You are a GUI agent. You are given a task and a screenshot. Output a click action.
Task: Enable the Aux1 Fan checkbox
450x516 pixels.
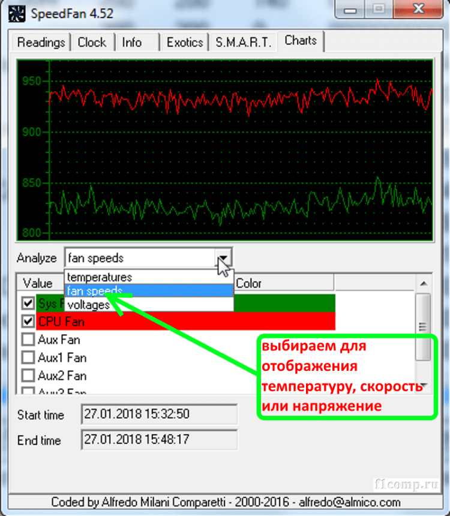28,358
